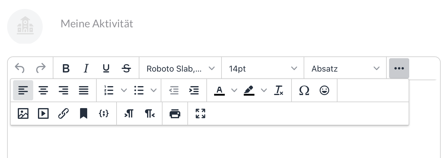Viewport: 446px width, 158px height.
Task: Print using the printer icon
Action: click(x=175, y=114)
